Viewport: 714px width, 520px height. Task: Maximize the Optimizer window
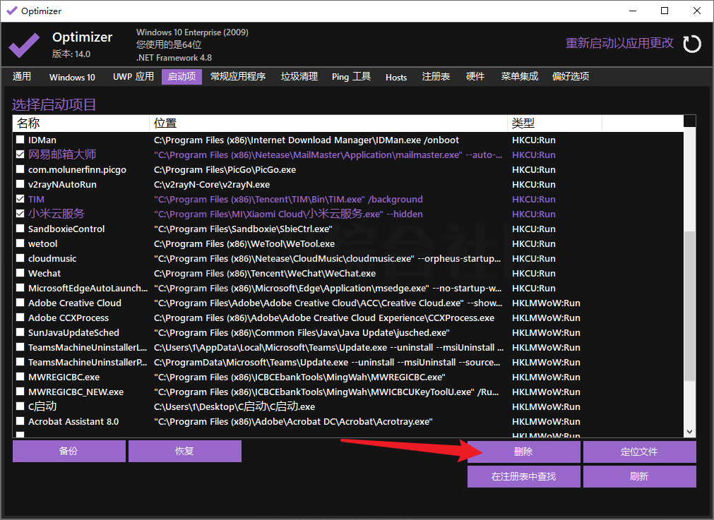tap(665, 11)
